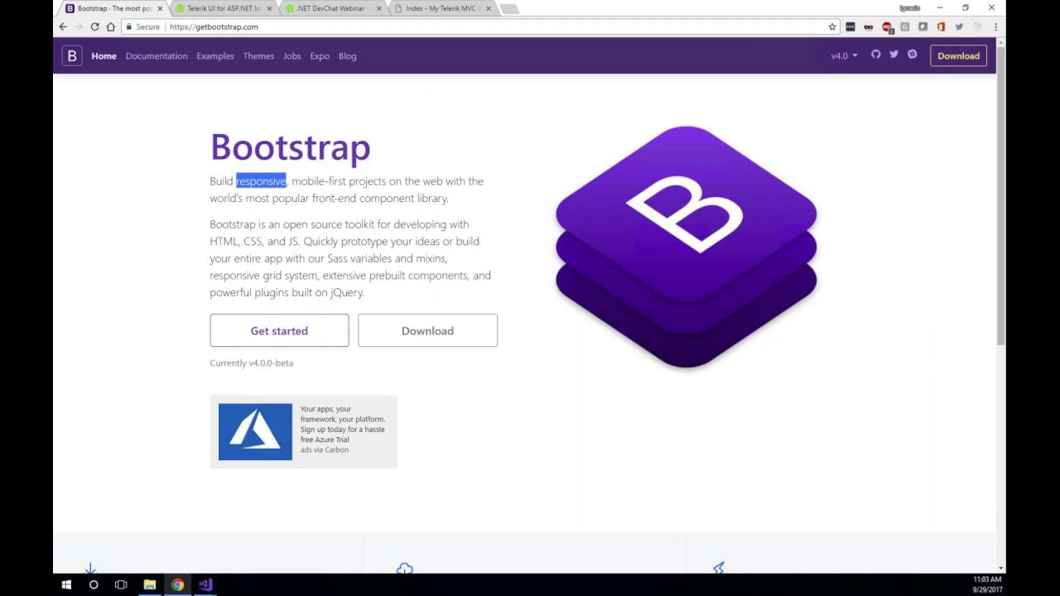This screenshot has width=1060, height=596.
Task: Switch to Index - My Telerik MVC tab
Action: pos(441,8)
